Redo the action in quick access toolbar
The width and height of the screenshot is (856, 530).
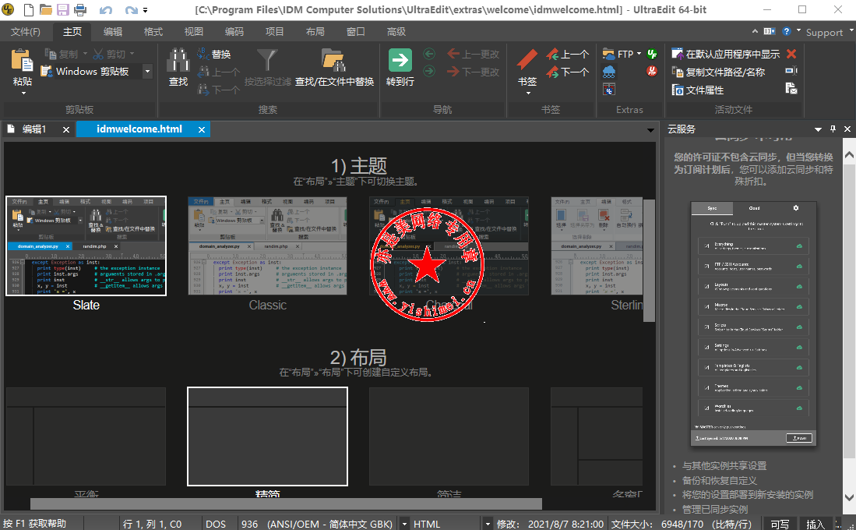[x=131, y=10]
